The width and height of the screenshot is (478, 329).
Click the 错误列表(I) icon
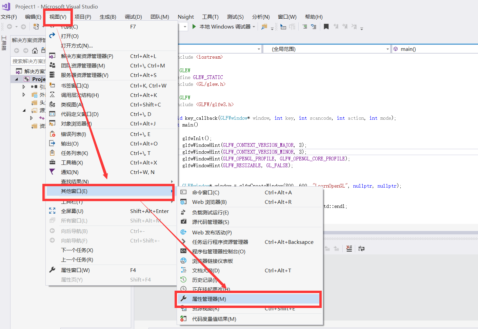point(52,134)
